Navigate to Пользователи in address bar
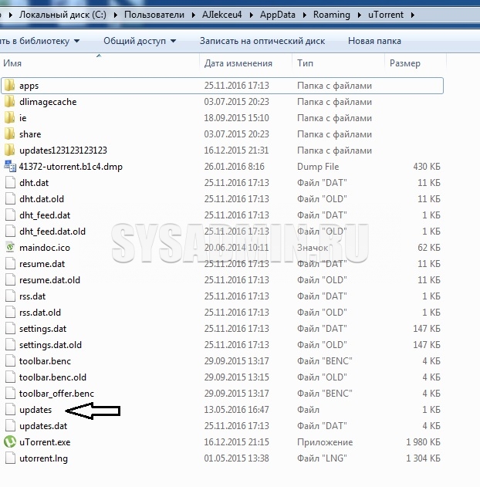This screenshot has width=480, height=487. [157, 15]
